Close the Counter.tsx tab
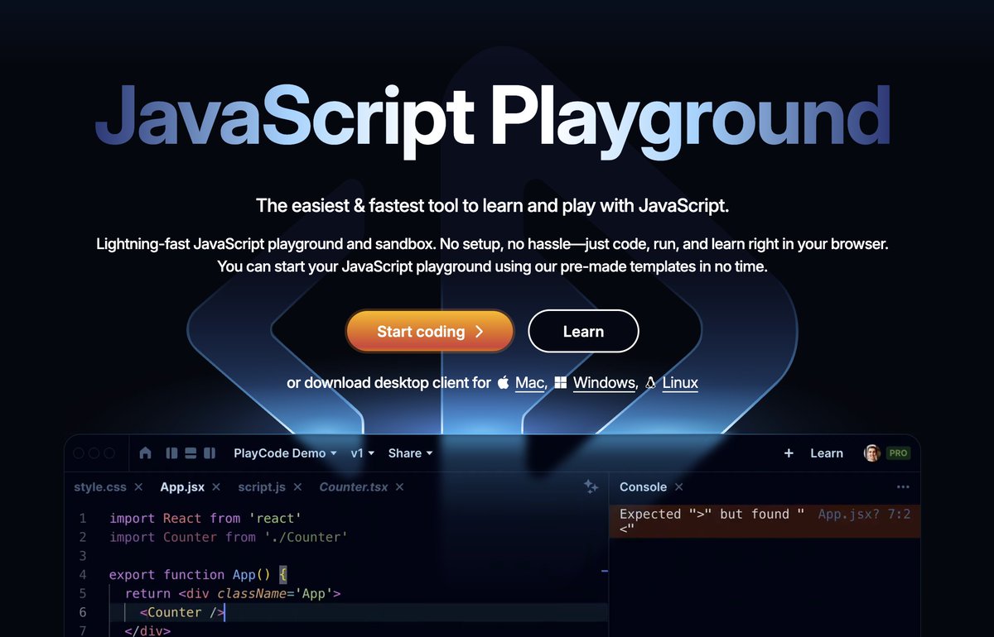The image size is (994, 637). tap(400, 487)
